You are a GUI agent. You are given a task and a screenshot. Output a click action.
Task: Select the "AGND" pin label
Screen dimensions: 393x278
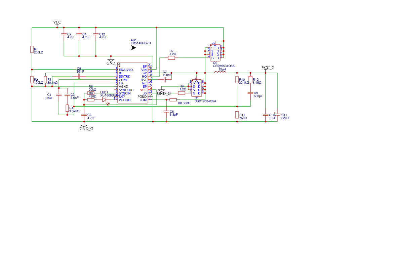coord(124,86)
